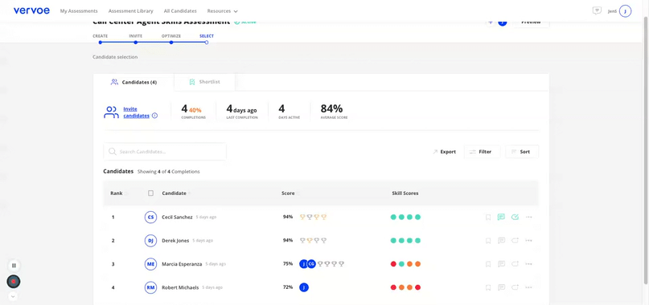Viewport: 649px width, 305px height.
Task: Open the Filter options
Action: (x=483, y=152)
